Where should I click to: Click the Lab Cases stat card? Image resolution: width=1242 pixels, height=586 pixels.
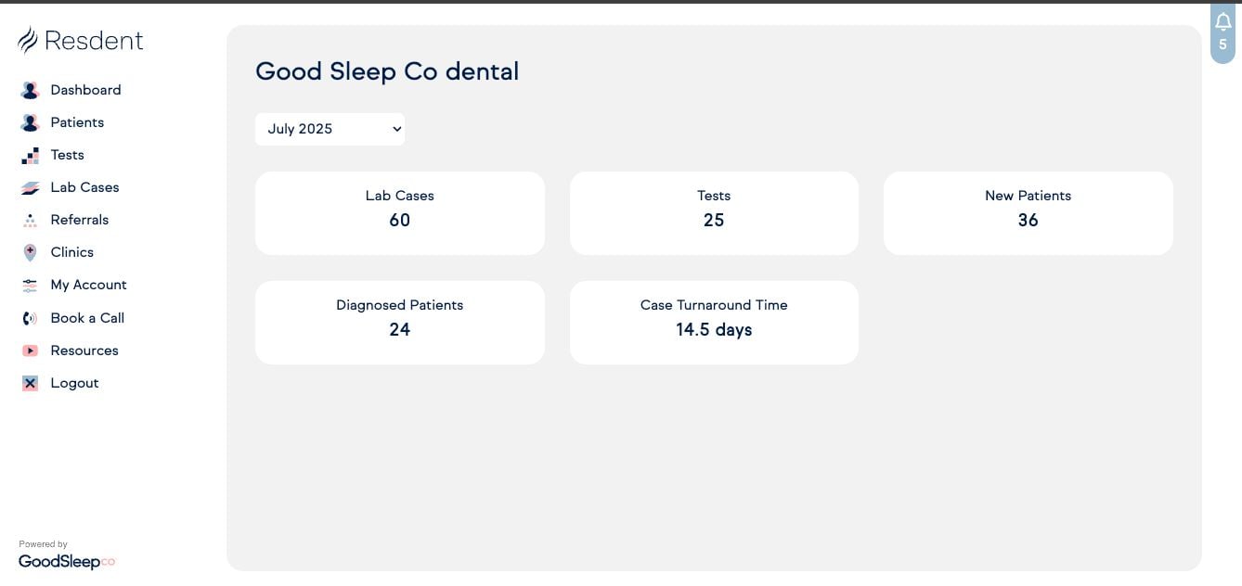click(399, 212)
